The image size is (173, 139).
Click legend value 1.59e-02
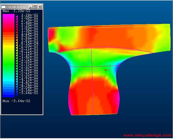[29, 31]
